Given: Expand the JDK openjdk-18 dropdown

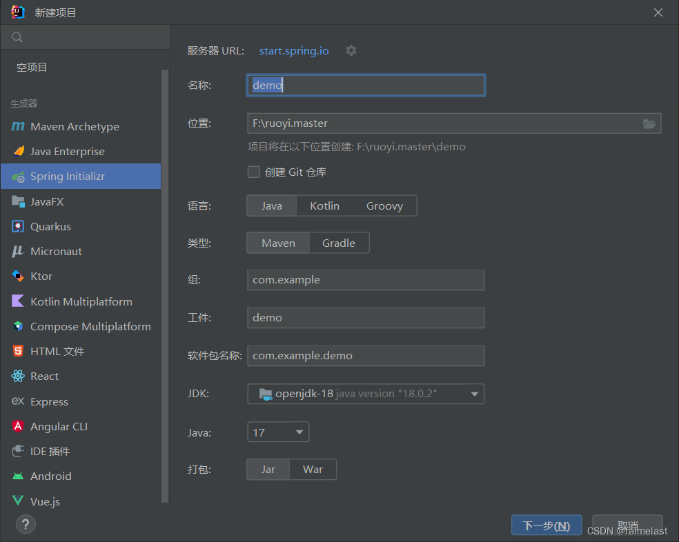Looking at the screenshot, I should 366,394.
